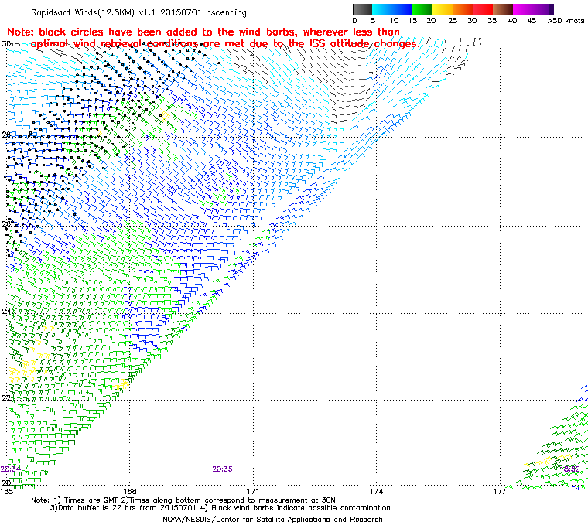Click the longitude label "171" on the bottom axis
Screen dimensions: 588x532
[x=253, y=491]
